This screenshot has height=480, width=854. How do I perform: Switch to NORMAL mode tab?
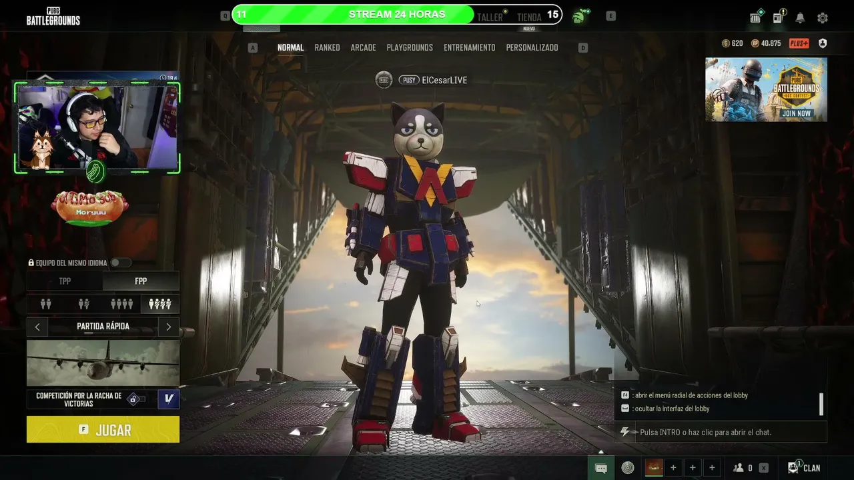tap(290, 47)
